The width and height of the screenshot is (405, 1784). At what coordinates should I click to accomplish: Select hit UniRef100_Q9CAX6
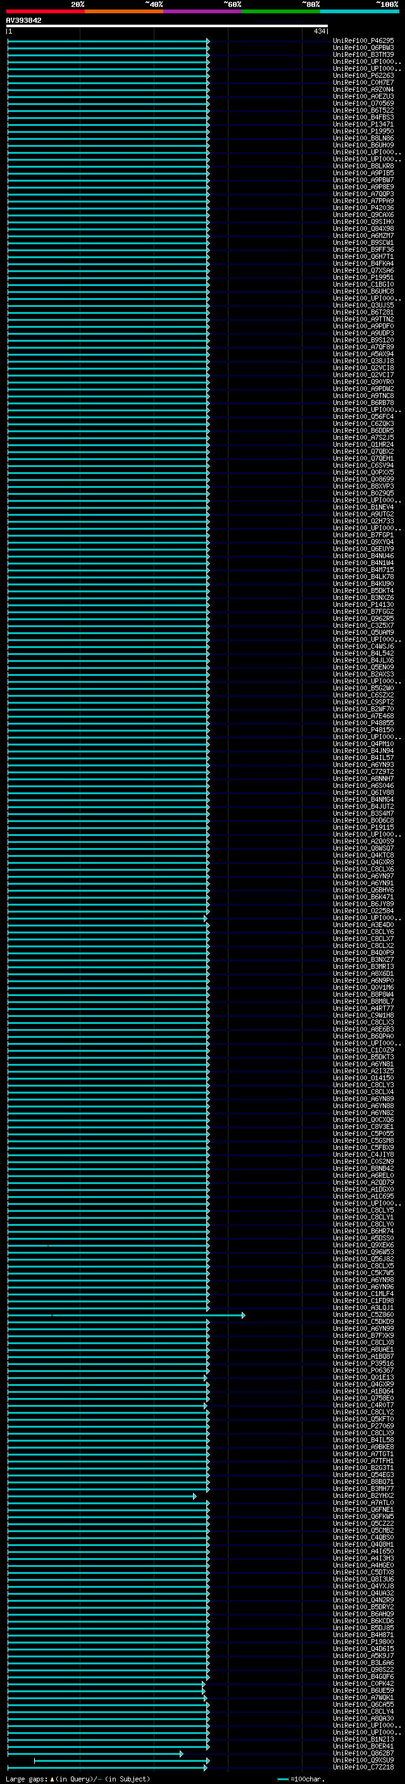coord(363,215)
